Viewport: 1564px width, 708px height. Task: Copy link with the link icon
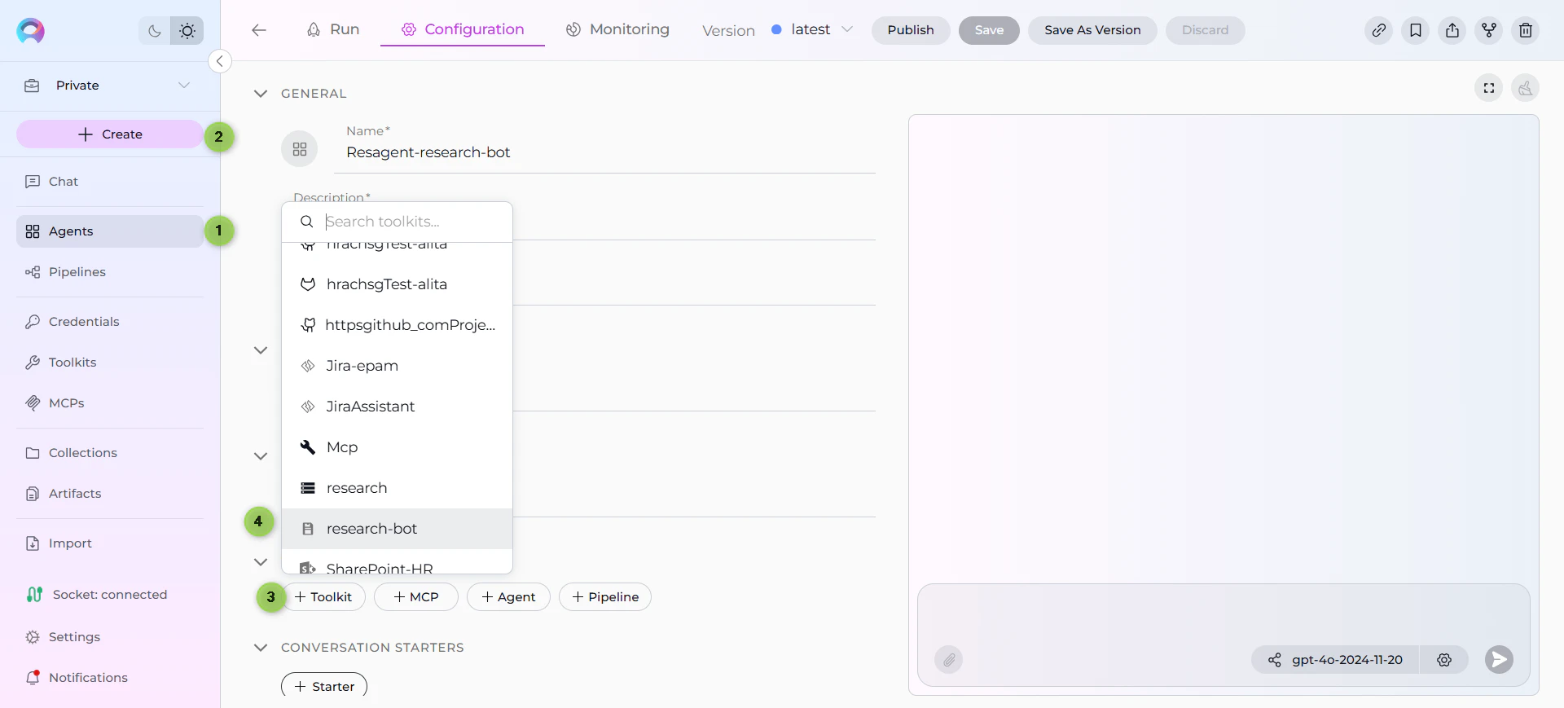1378,30
